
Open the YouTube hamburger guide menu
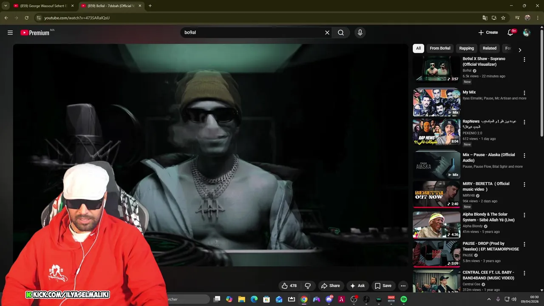click(x=10, y=33)
